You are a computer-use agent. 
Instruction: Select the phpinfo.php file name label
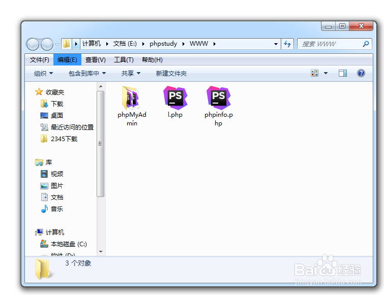click(x=219, y=119)
